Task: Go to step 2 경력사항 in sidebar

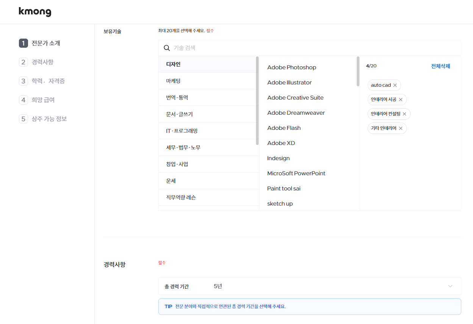Action: (42, 62)
